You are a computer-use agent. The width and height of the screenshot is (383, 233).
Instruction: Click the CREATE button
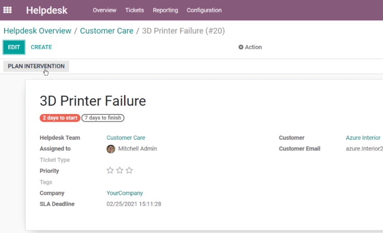41,47
